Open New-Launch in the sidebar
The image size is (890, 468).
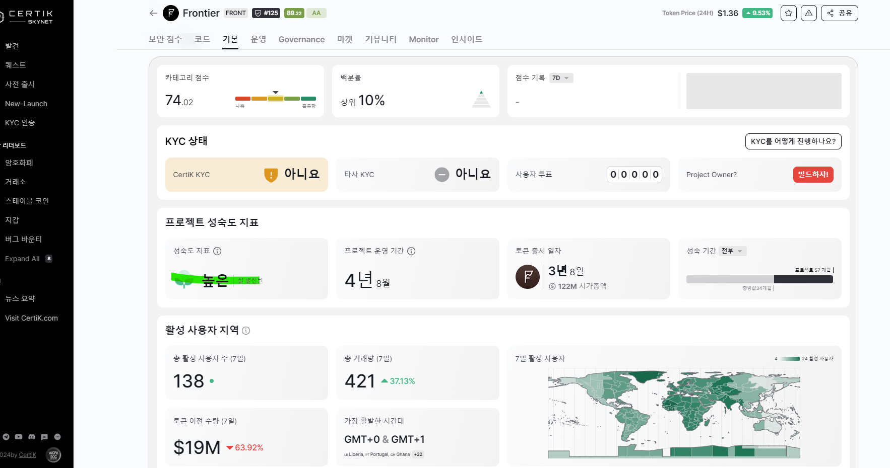(x=26, y=104)
